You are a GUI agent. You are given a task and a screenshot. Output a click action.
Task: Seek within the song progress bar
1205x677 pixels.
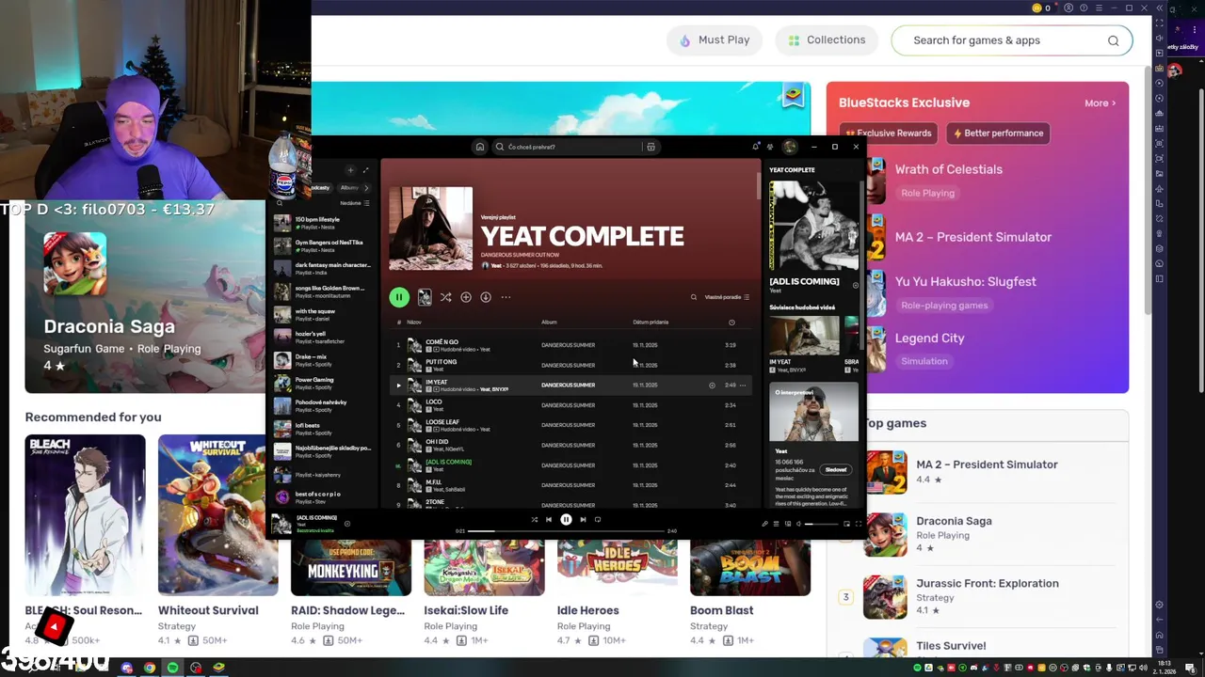tap(566, 531)
